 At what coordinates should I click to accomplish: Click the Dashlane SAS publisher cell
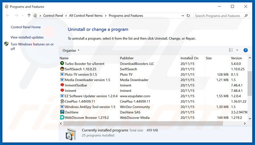[x=130, y=112]
